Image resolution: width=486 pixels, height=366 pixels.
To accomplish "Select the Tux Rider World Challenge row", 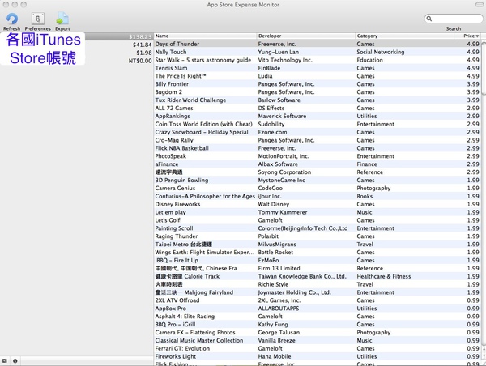I will point(317,100).
